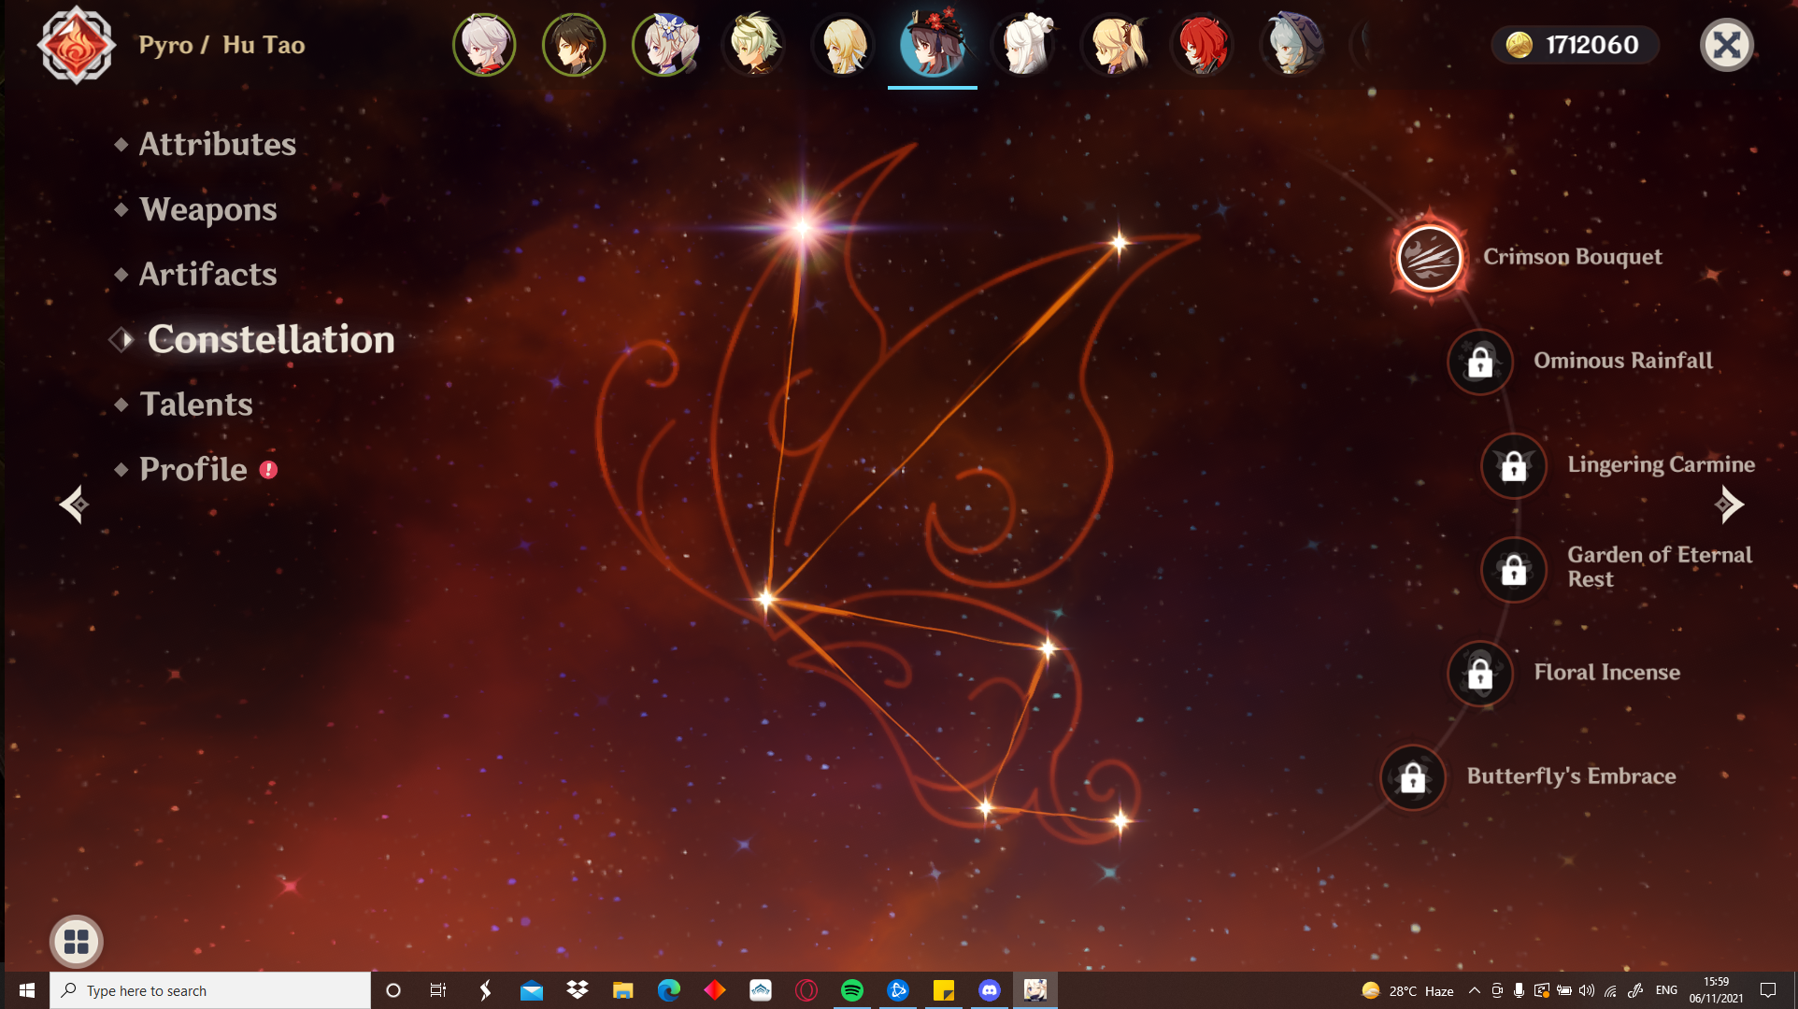Viewport: 1798px width, 1009px height.
Task: Click the ENG language indicator
Action: [1666, 990]
